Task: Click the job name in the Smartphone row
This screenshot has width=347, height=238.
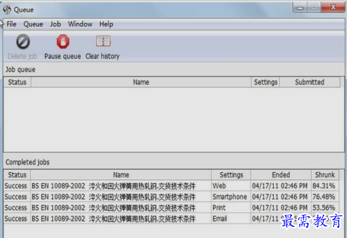Action: pyautogui.click(x=114, y=197)
